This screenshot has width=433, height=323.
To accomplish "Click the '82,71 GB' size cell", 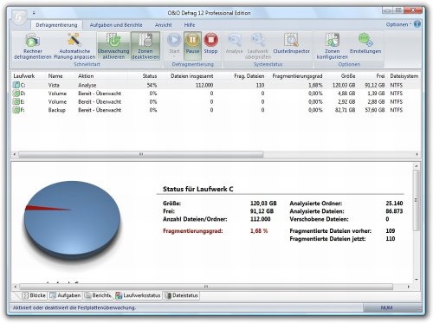I will [x=345, y=110].
